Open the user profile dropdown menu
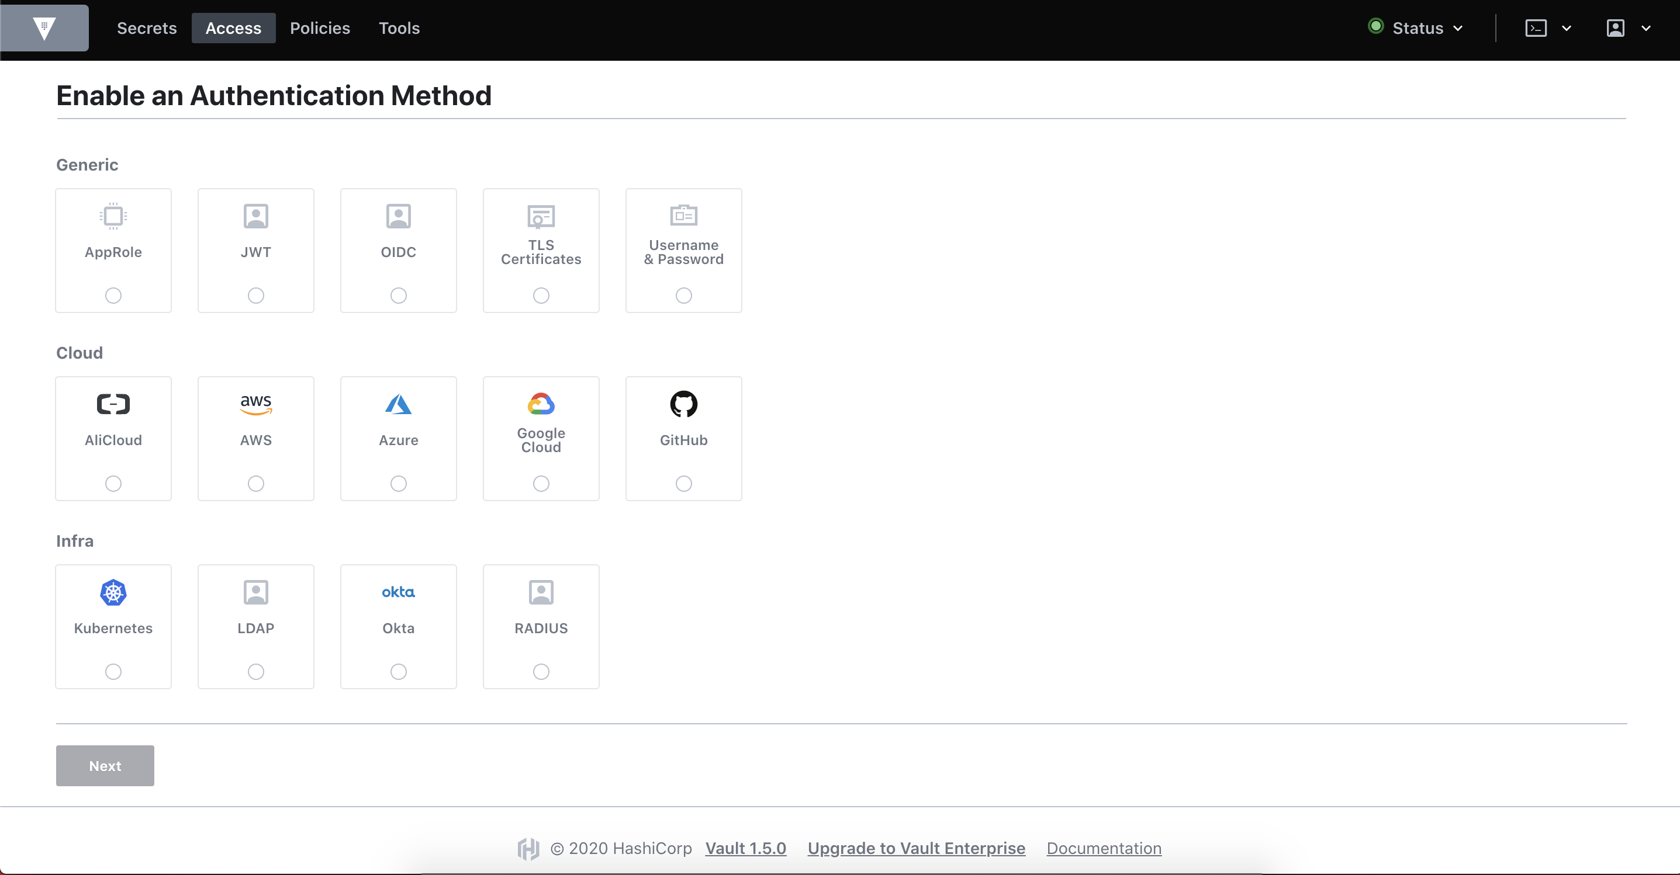This screenshot has height=875, width=1680. [x=1627, y=28]
